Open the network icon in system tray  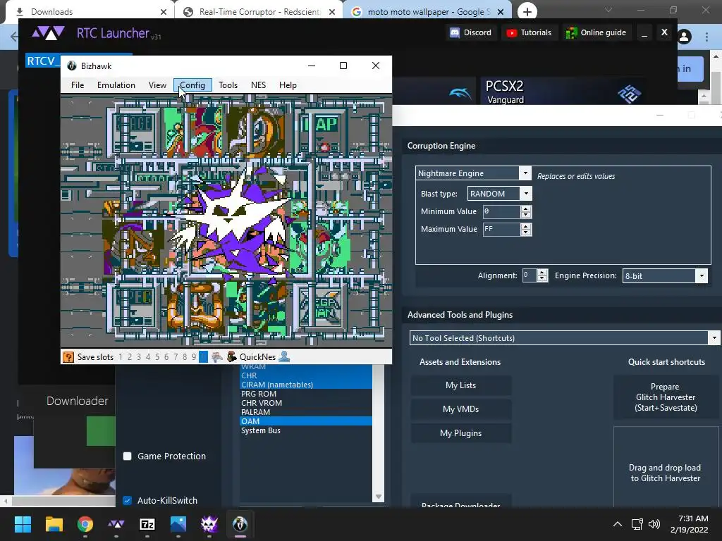point(637,524)
